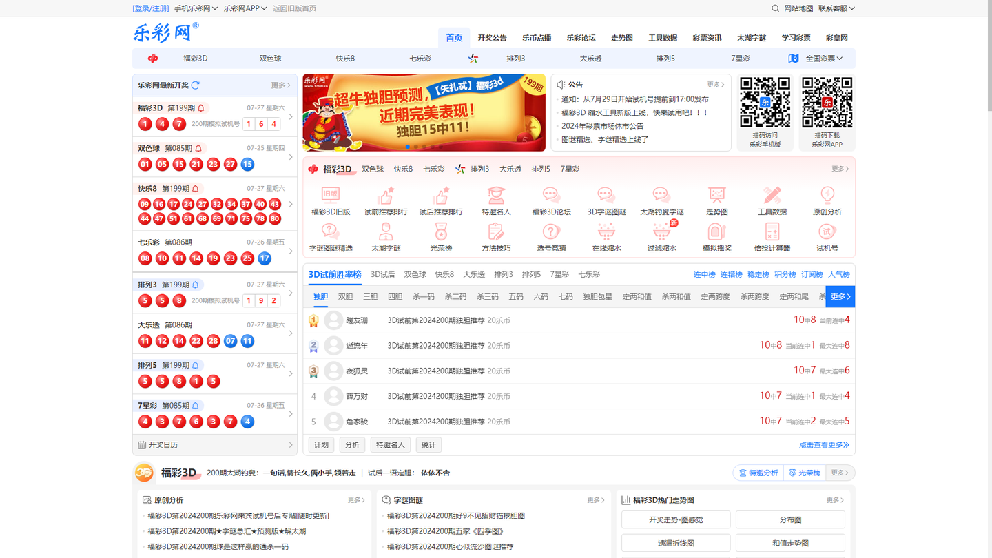Image resolution: width=992 pixels, height=558 pixels.
Task: Toggle draw alert bell for 快乐8 第199期
Action: tap(195, 189)
